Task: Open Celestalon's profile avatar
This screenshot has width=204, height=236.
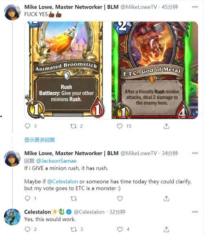Action: pyautogui.click(x=12, y=217)
